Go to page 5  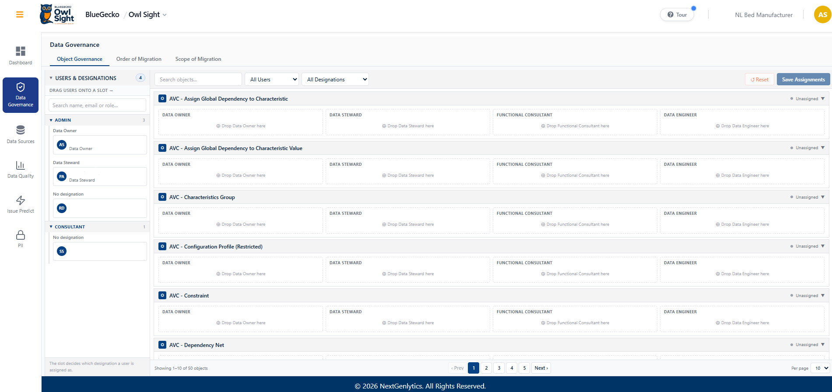pos(524,368)
